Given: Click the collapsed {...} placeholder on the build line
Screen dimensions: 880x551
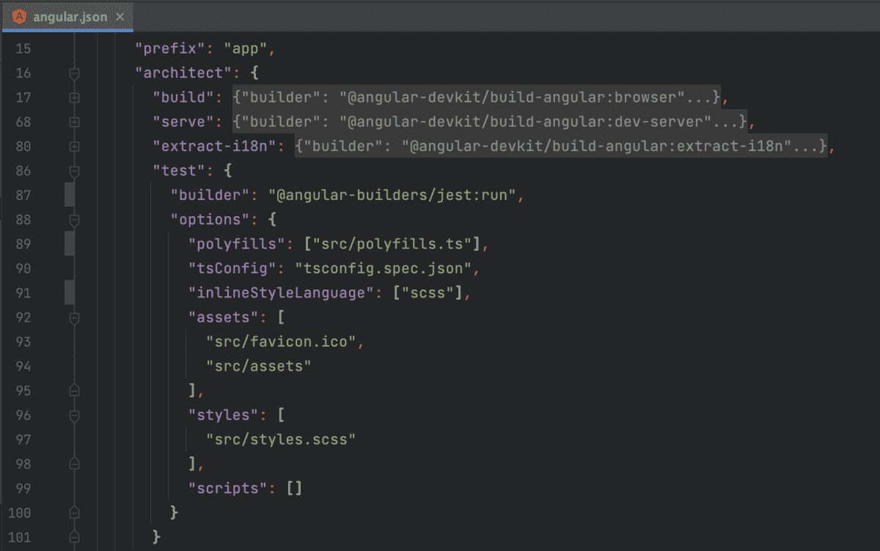Looking at the screenshot, I should tap(477, 97).
